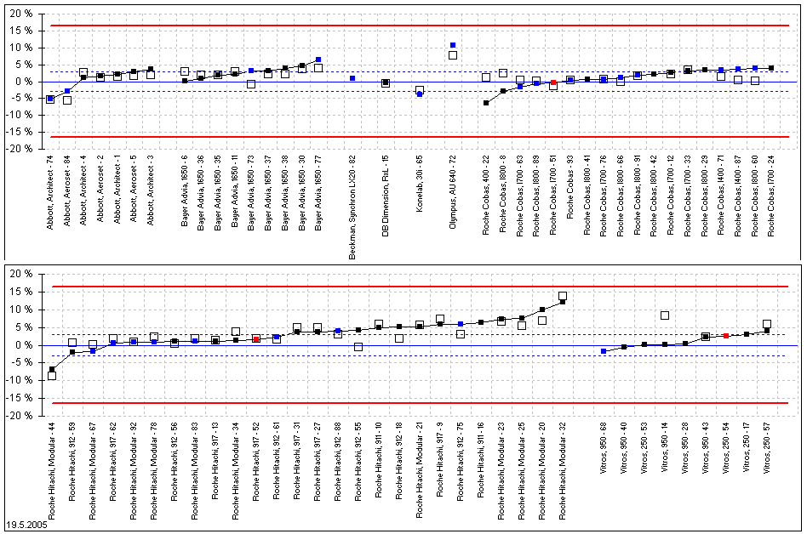Click the red data point above Roche Cobas I700 - 51

click(x=553, y=82)
